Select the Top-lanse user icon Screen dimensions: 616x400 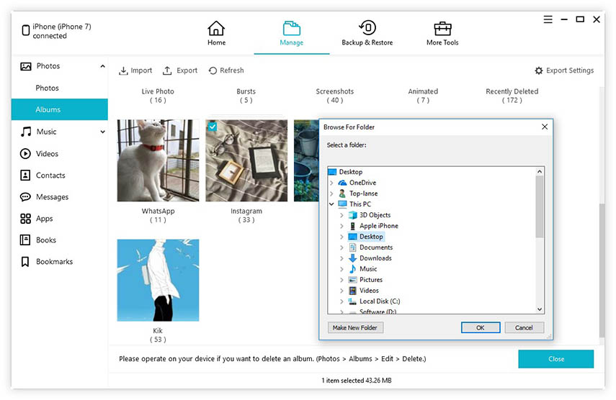tap(342, 194)
